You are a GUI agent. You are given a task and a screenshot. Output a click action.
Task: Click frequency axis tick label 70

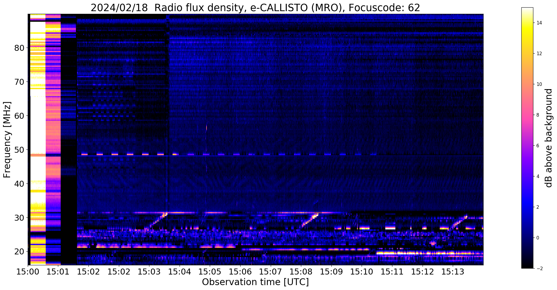[20, 82]
